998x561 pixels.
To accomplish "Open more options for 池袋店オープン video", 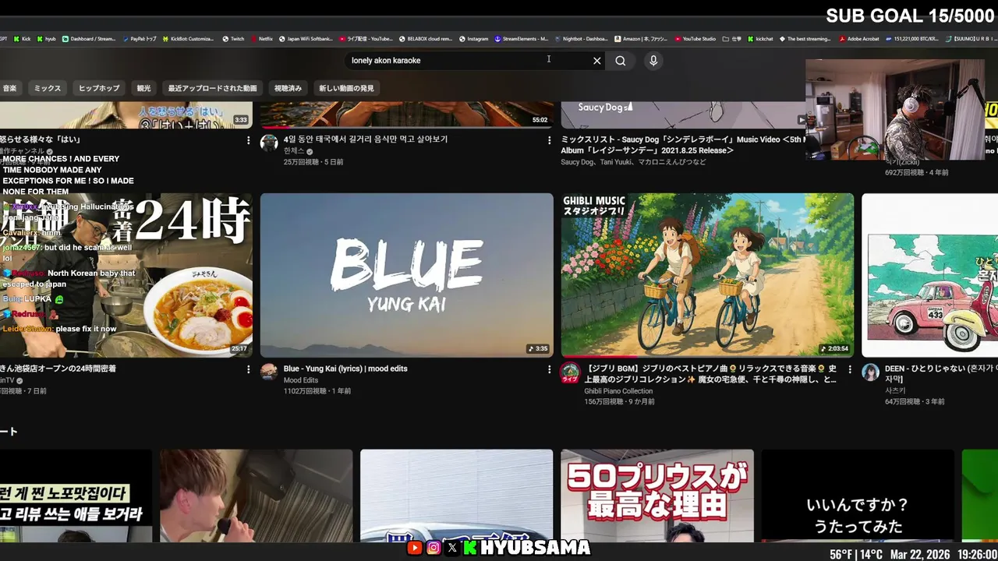I will coord(248,369).
